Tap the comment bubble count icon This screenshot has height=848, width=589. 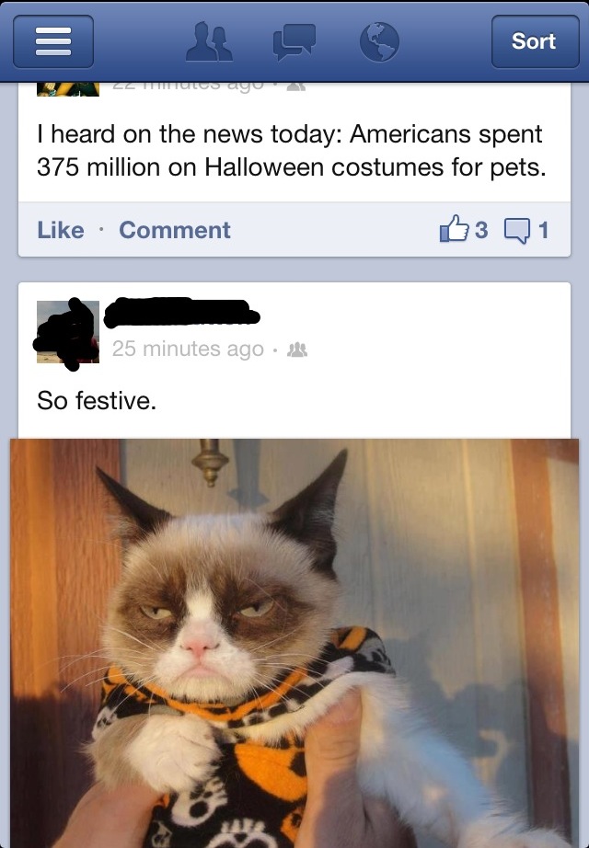[x=516, y=230]
